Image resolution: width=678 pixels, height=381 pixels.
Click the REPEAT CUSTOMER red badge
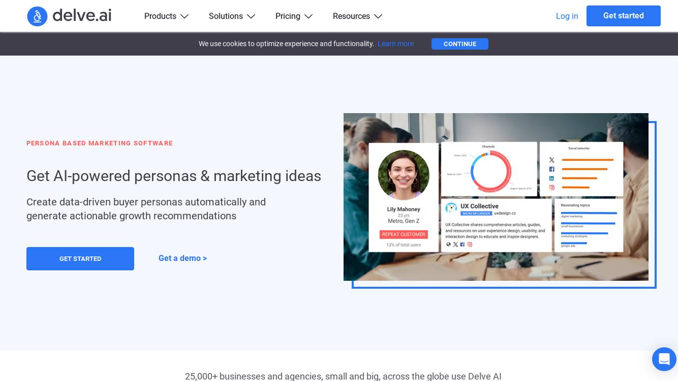click(x=403, y=234)
